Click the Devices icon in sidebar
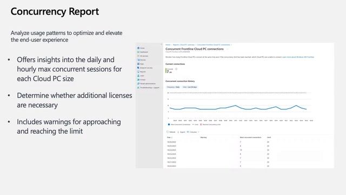The width and height of the screenshot is (346, 195). 138,60
